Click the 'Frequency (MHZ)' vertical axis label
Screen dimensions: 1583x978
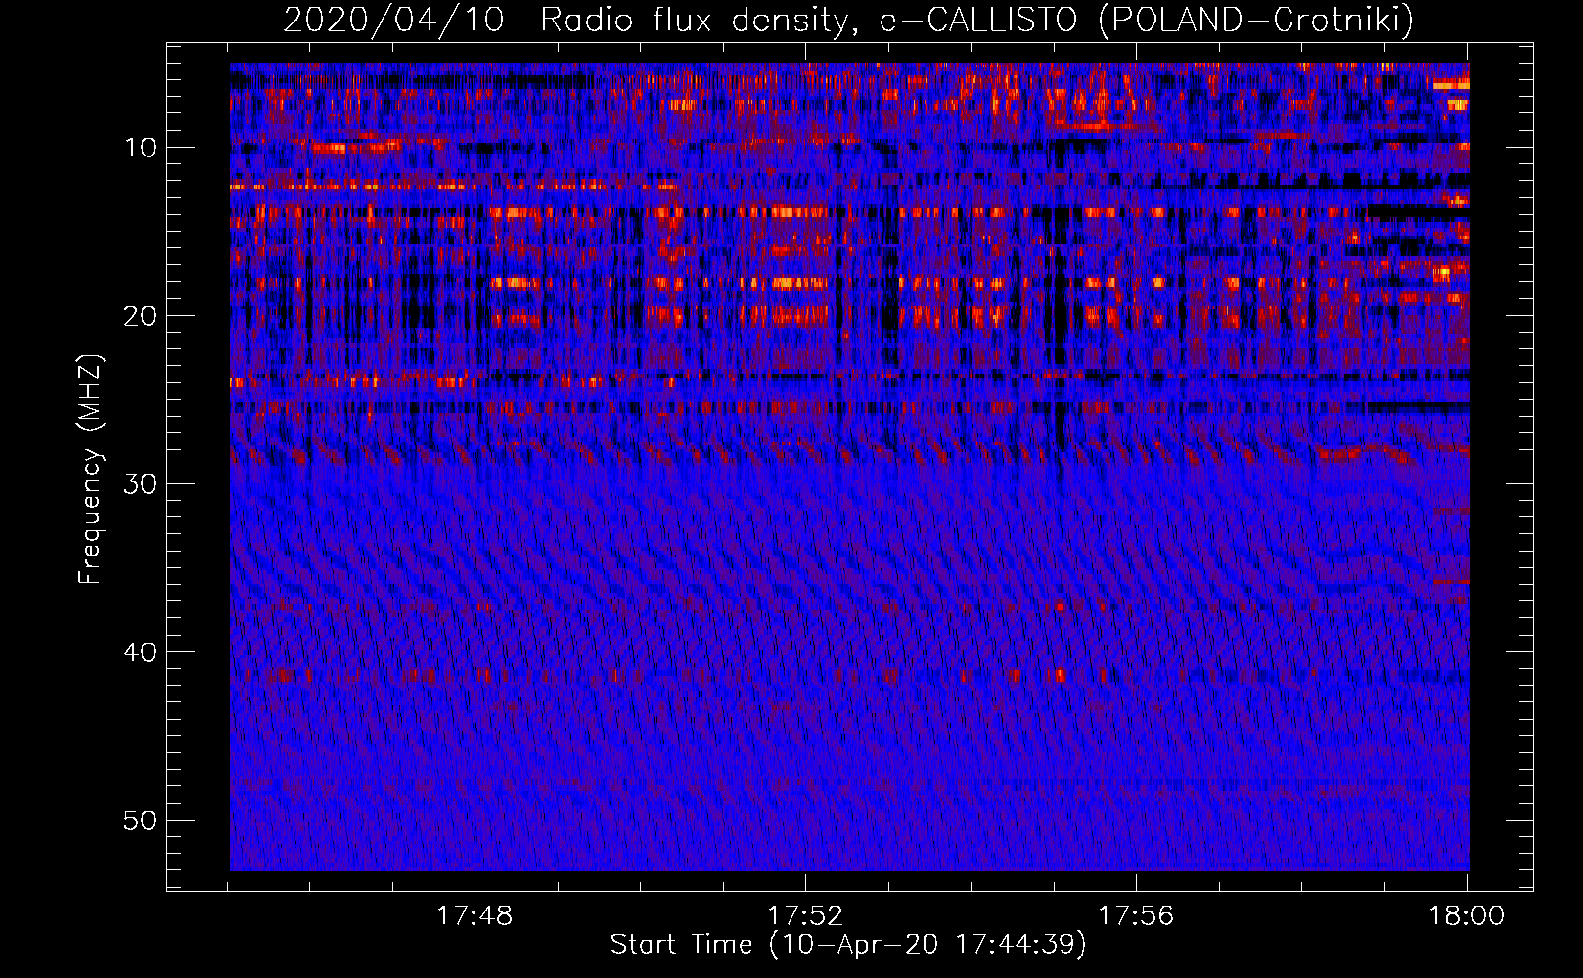(90, 468)
